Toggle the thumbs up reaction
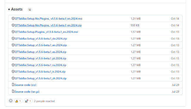Screen dimensions: 191x109 (18, 101)
